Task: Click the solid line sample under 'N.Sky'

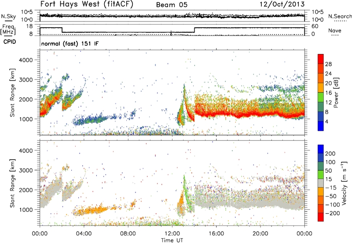Action: coord(8,21)
